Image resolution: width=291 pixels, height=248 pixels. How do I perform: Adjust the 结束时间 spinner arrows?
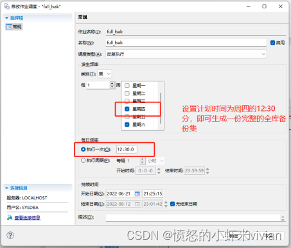coord(207,170)
